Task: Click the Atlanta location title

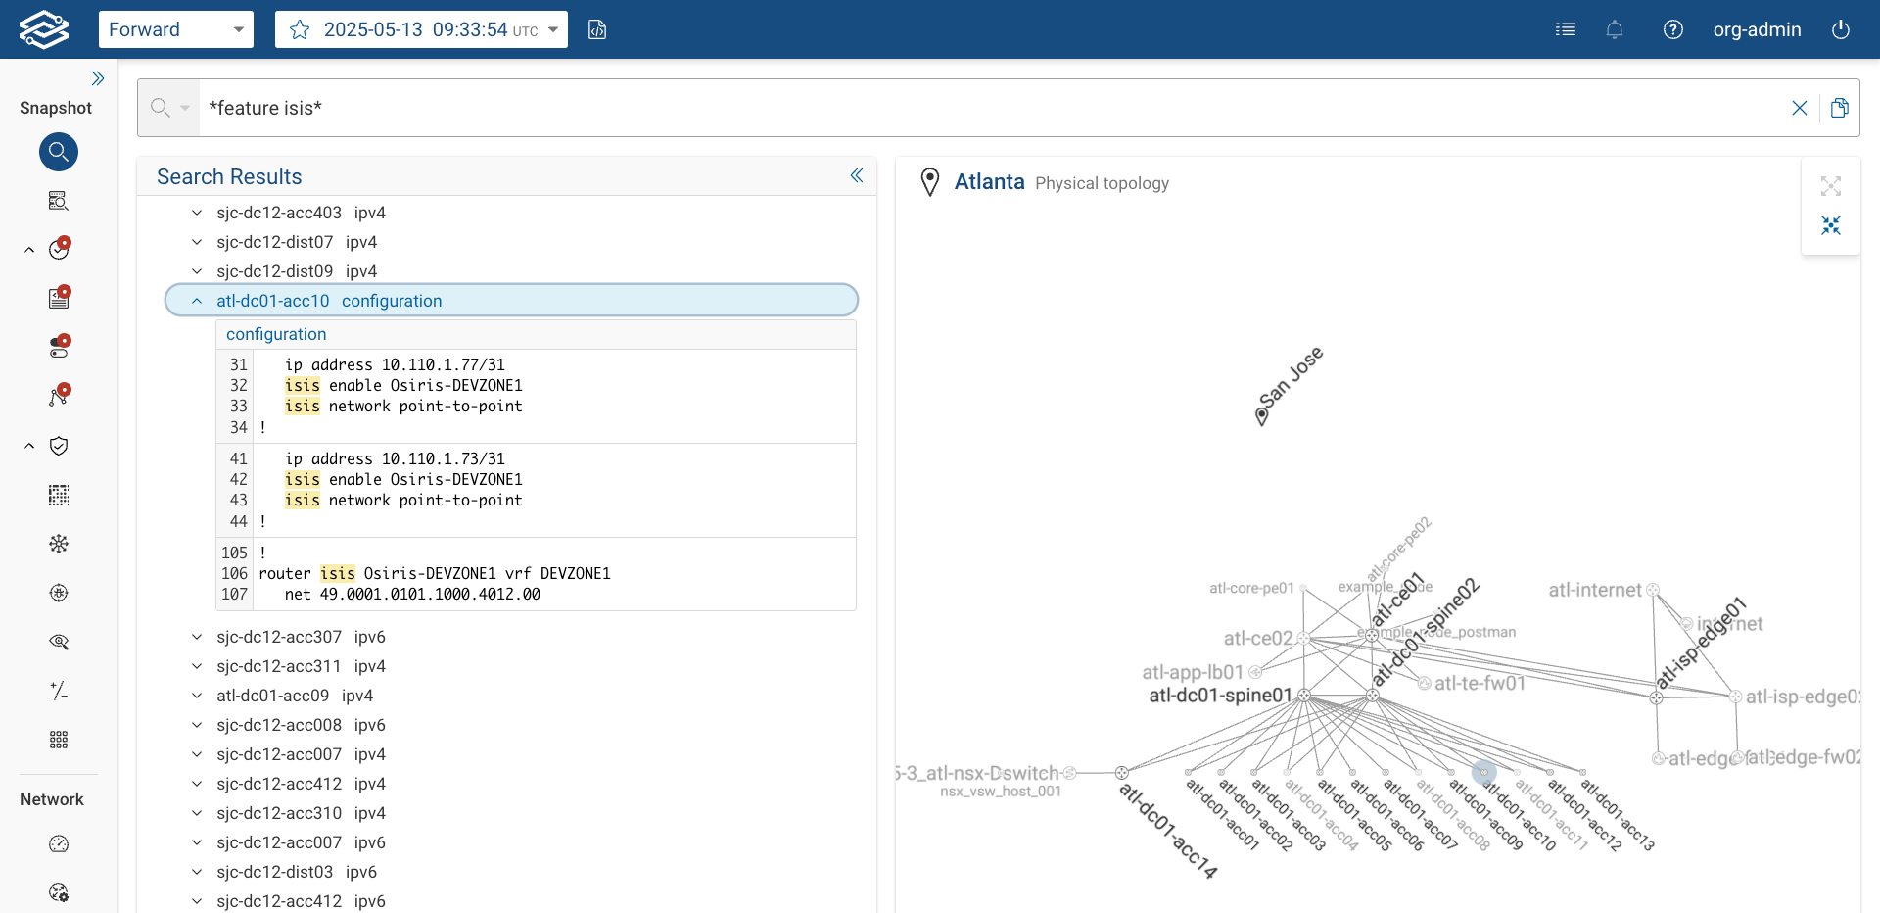Action: (989, 182)
